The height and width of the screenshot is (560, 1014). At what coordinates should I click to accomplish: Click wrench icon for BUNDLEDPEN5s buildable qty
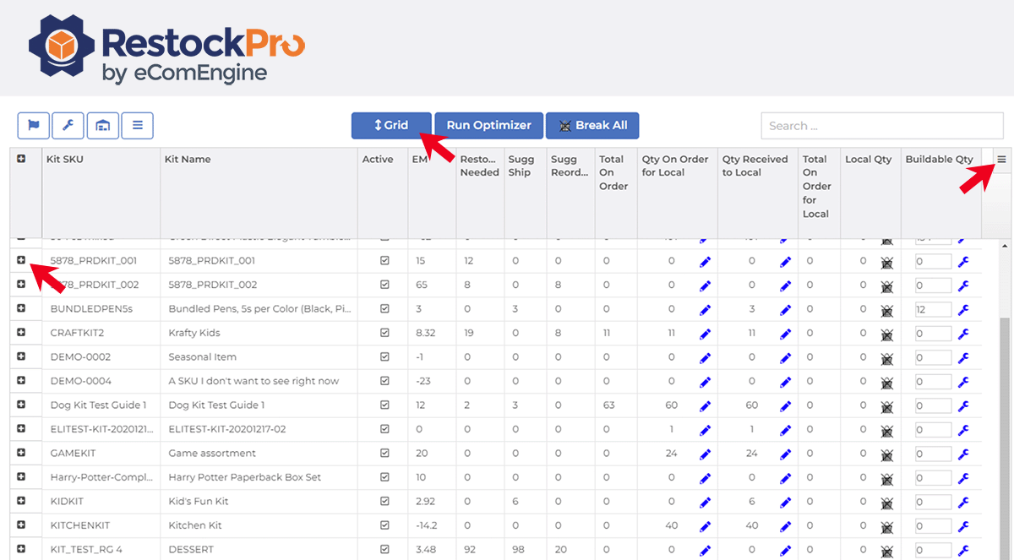click(x=962, y=310)
